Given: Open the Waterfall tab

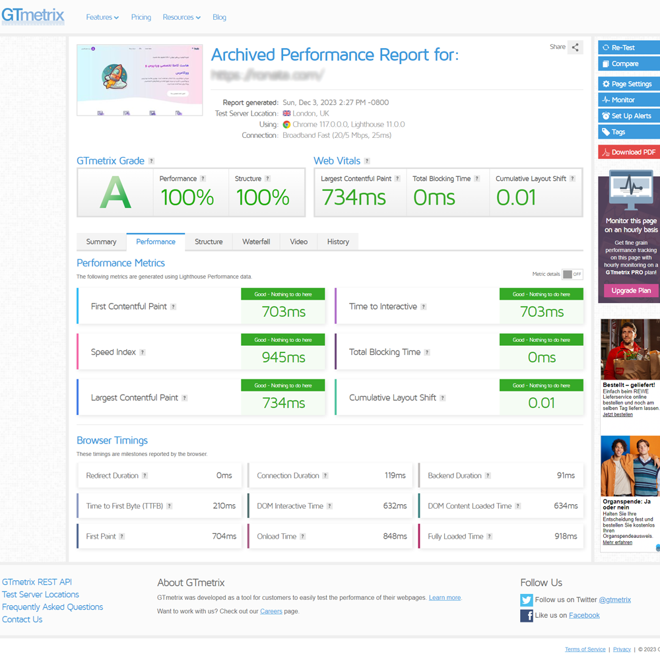Looking at the screenshot, I should pos(256,242).
